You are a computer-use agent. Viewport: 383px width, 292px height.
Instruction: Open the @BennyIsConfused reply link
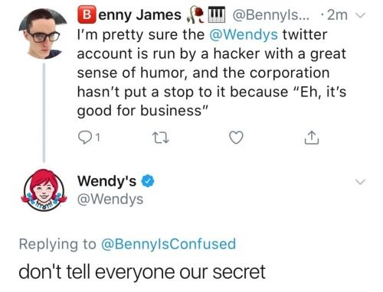click(169, 244)
